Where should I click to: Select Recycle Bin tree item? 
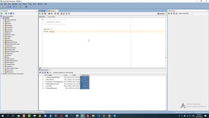click(x=10, y=70)
